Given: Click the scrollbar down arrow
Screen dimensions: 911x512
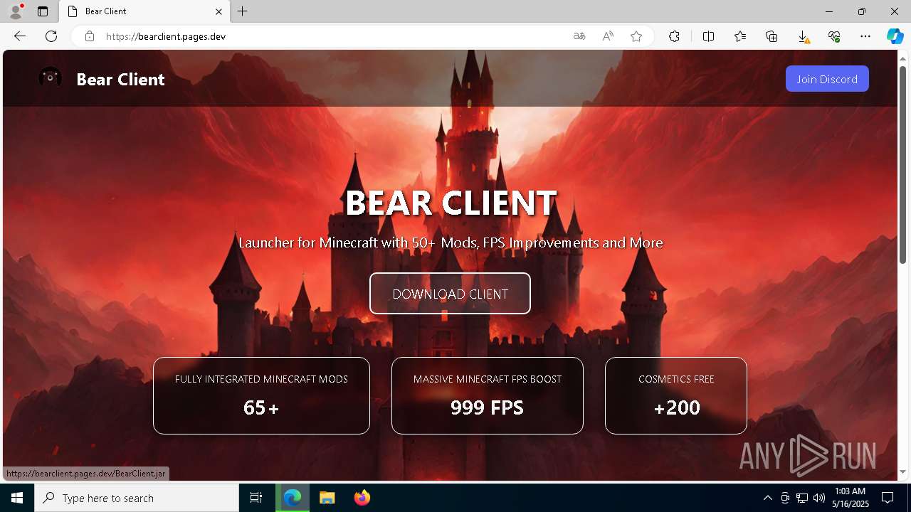Looking at the screenshot, I should [x=903, y=472].
